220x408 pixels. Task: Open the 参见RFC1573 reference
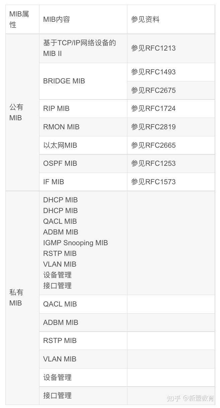153,182
